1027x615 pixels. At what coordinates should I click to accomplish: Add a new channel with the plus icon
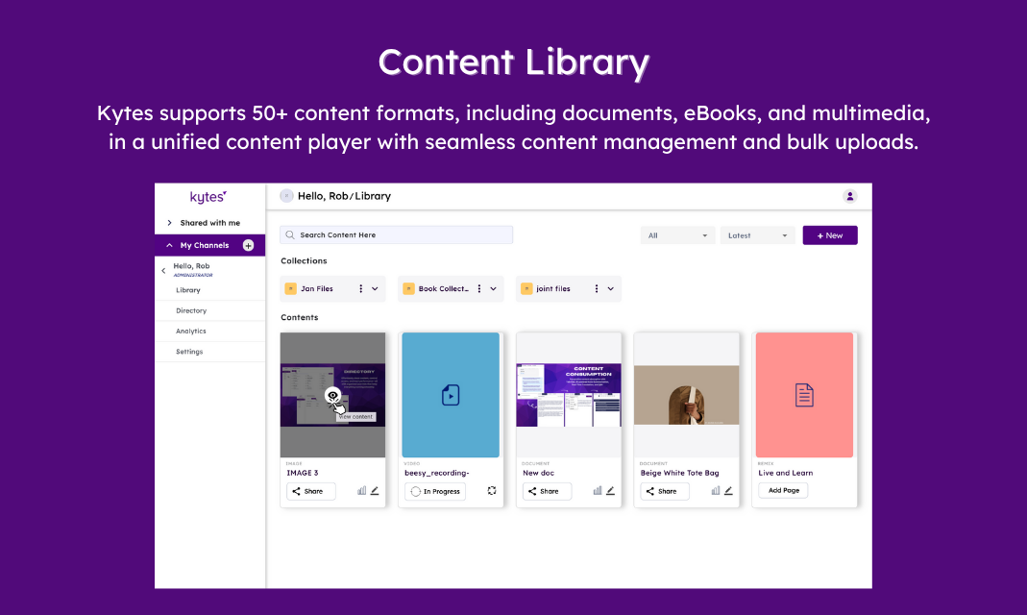248,246
